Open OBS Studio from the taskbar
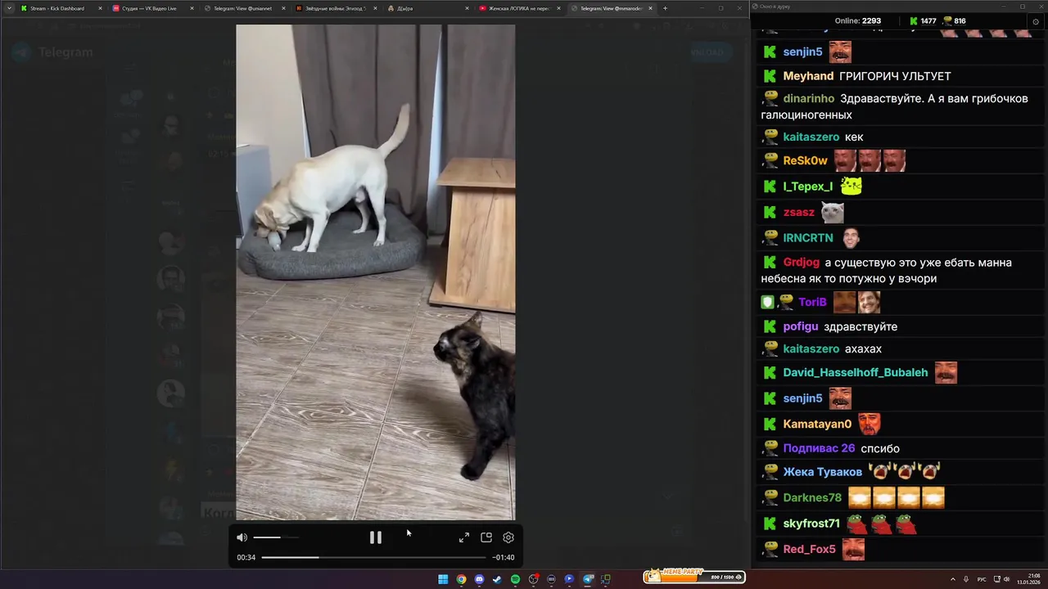This screenshot has width=1048, height=589. coord(533,579)
